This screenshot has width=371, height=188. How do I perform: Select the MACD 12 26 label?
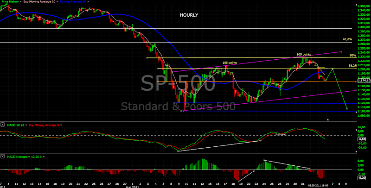click(x=16, y=125)
